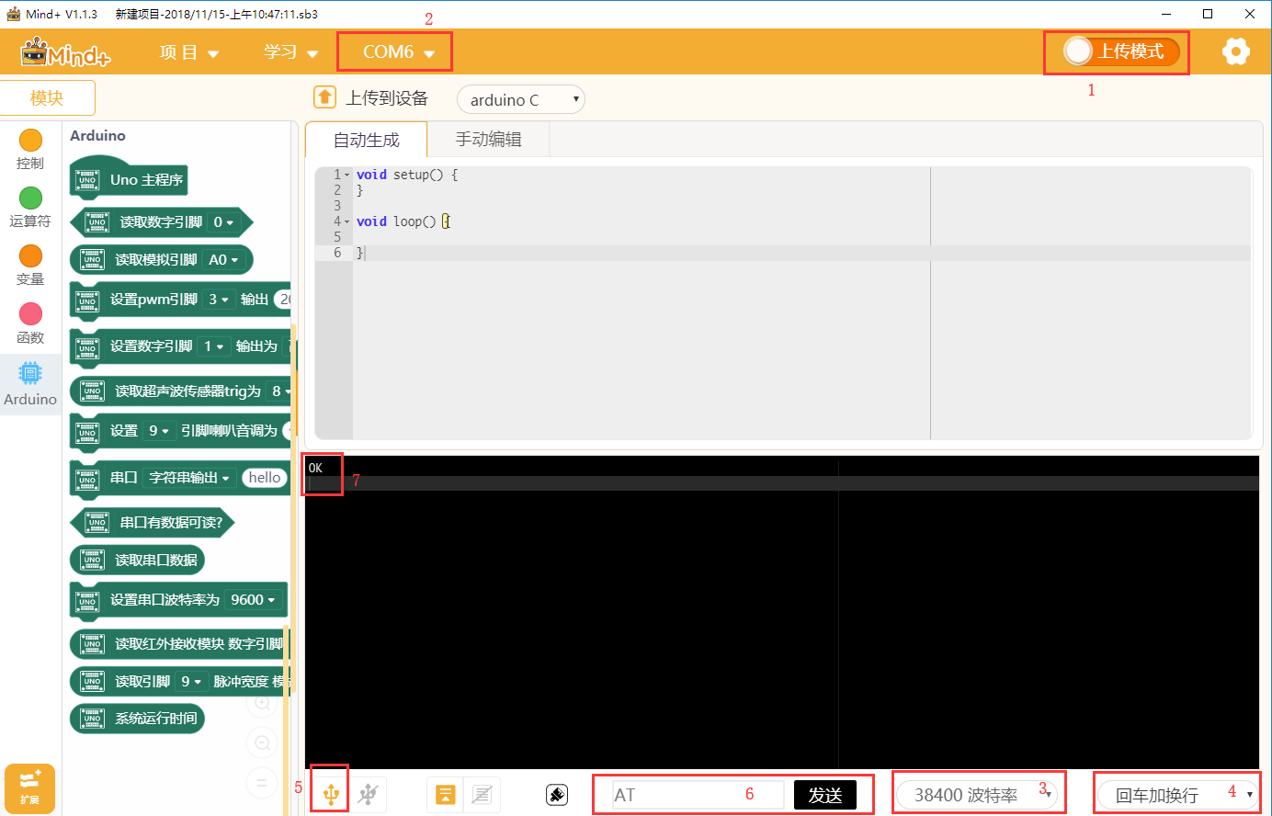This screenshot has width=1272, height=816.
Task: Click the 读取串口数据 block
Action: coord(138,560)
